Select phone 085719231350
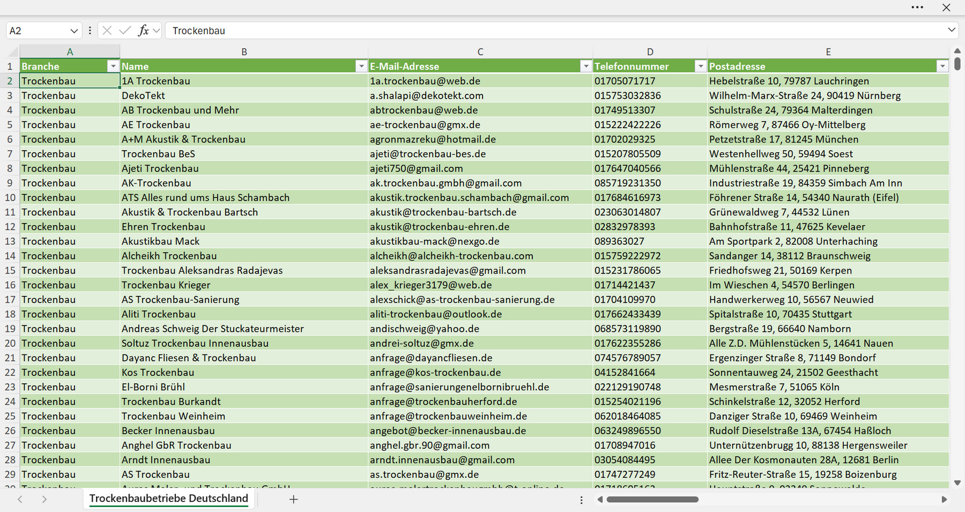 tap(650, 183)
